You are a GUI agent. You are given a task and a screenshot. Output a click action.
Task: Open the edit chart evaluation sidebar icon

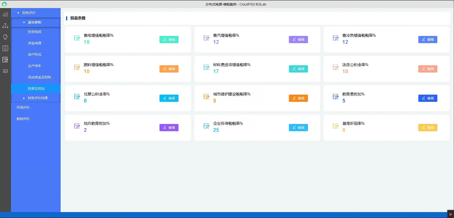[x=5, y=60]
